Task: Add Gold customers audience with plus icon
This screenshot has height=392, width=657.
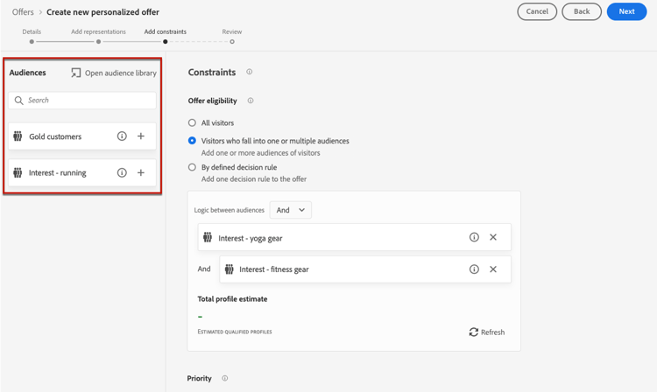Action: click(141, 136)
